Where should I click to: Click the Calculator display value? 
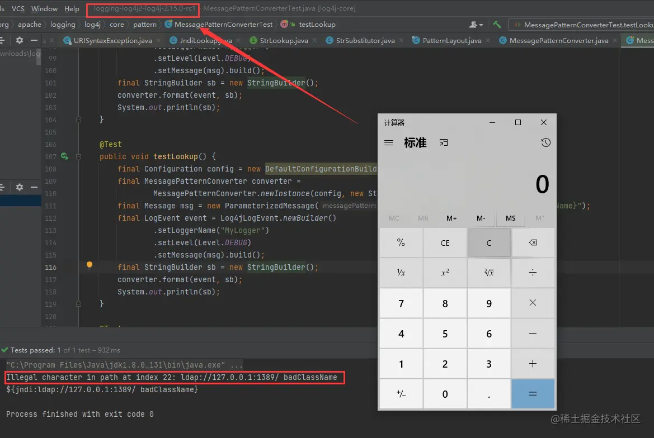pyautogui.click(x=542, y=184)
